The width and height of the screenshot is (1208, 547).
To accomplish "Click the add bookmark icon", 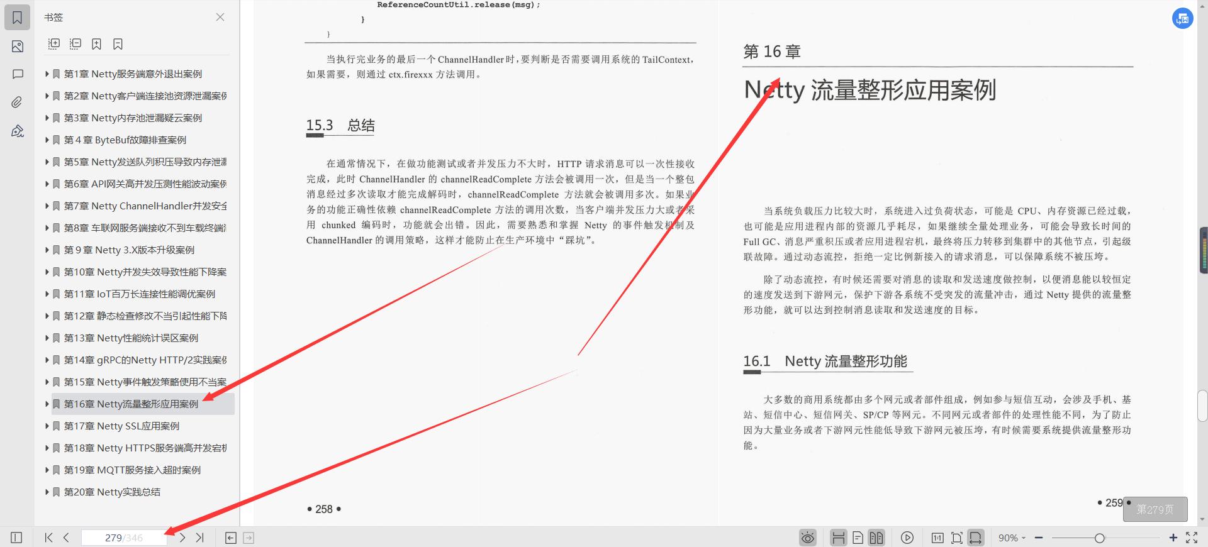I will (x=96, y=44).
